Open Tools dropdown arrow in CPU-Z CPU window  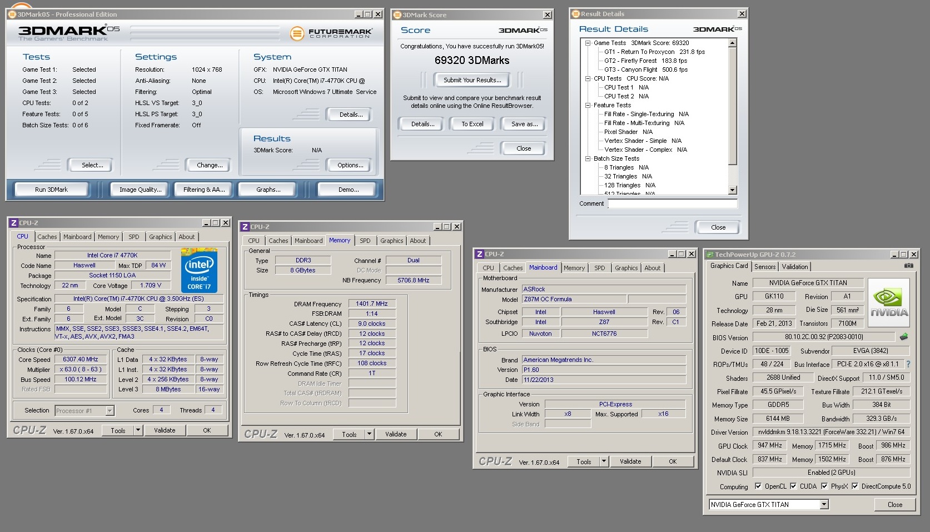tap(138, 430)
